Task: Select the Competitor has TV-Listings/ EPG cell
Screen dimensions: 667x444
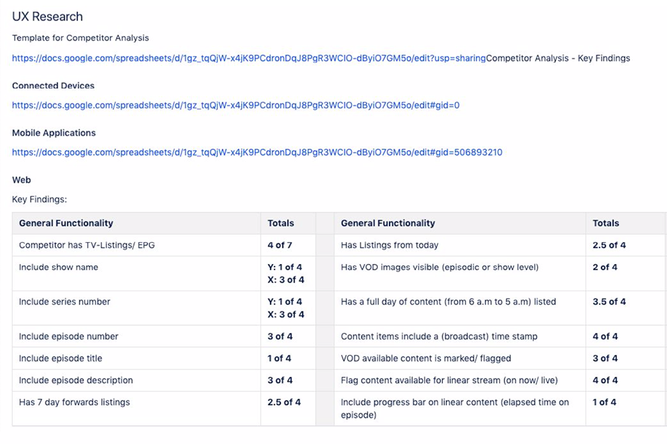Action: pos(136,245)
